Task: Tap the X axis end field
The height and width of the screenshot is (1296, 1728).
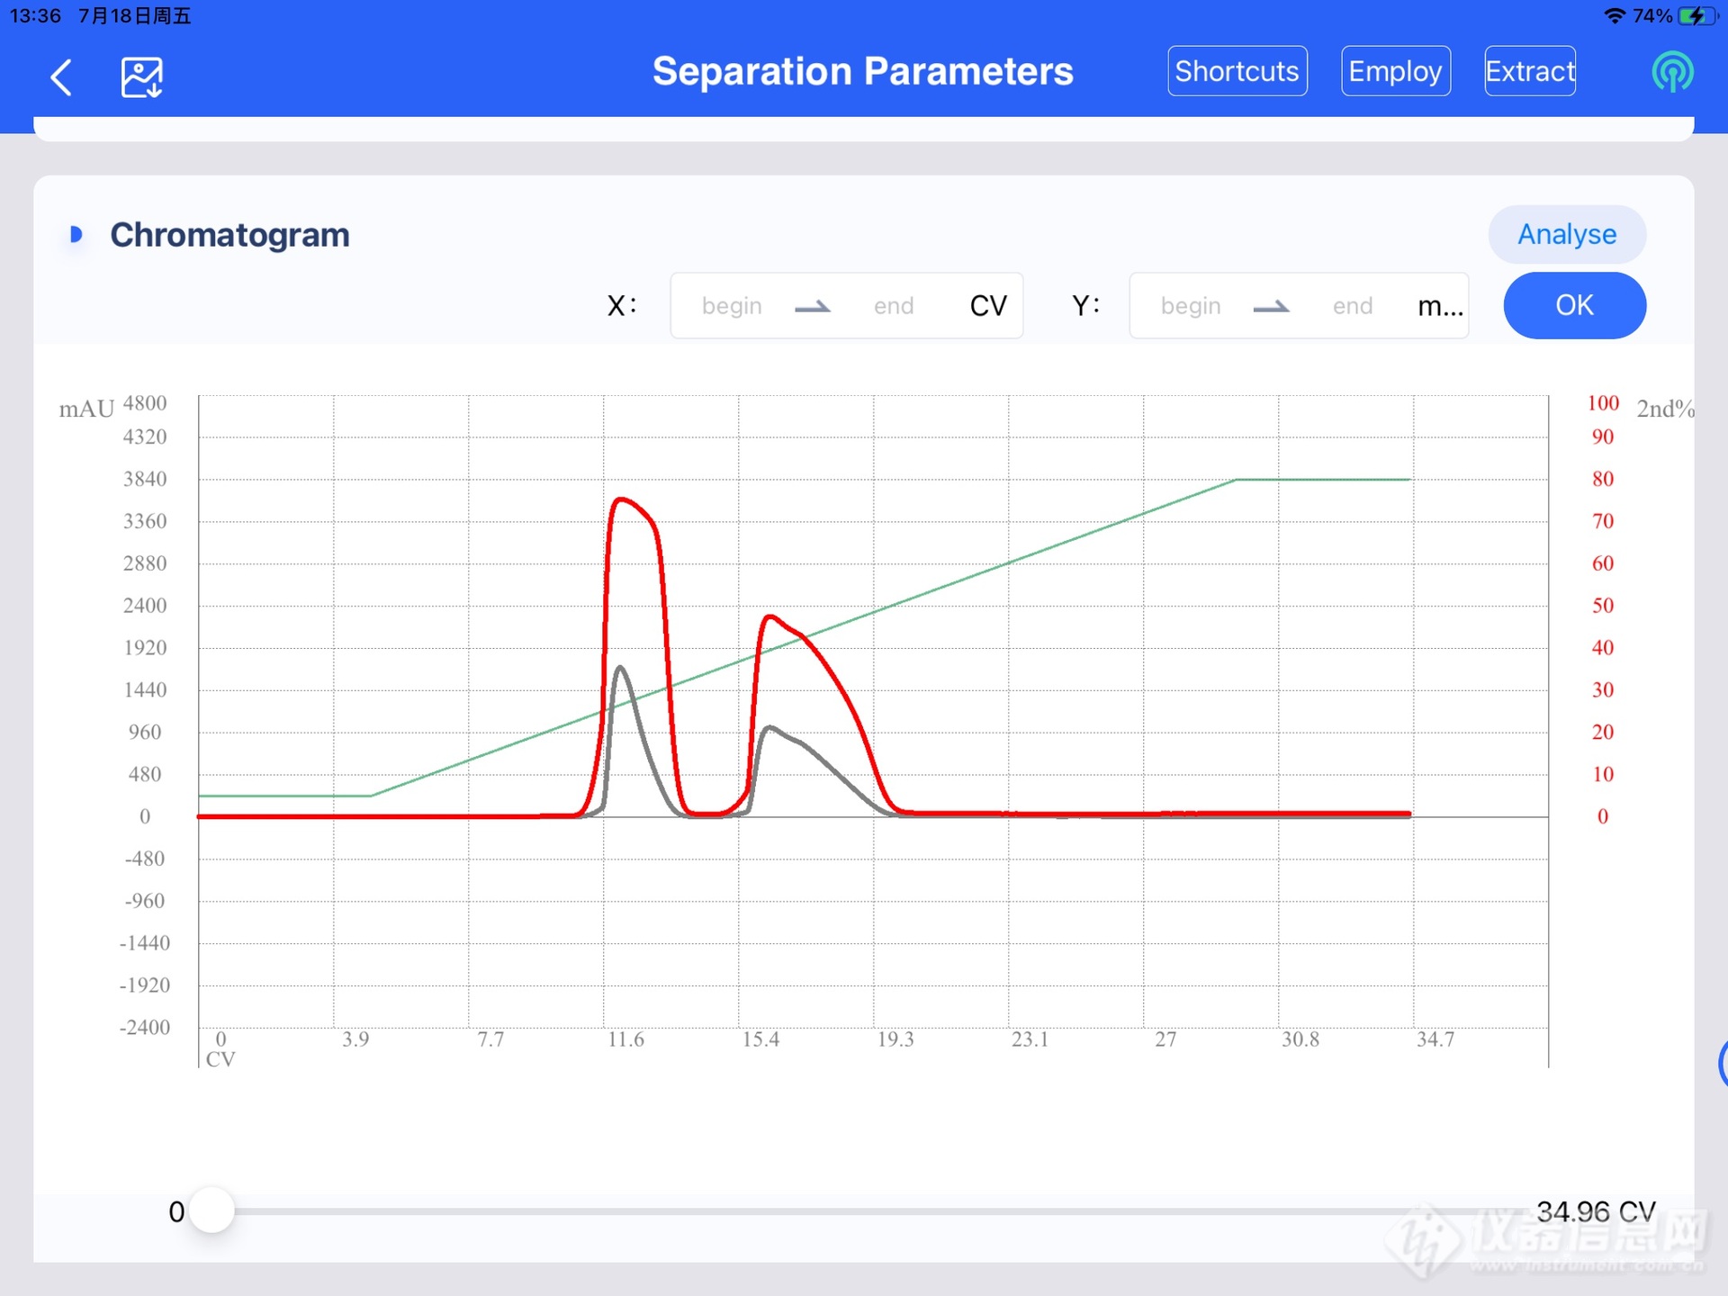Action: [893, 306]
